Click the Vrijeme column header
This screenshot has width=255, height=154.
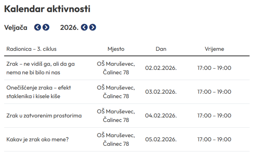point(214,49)
